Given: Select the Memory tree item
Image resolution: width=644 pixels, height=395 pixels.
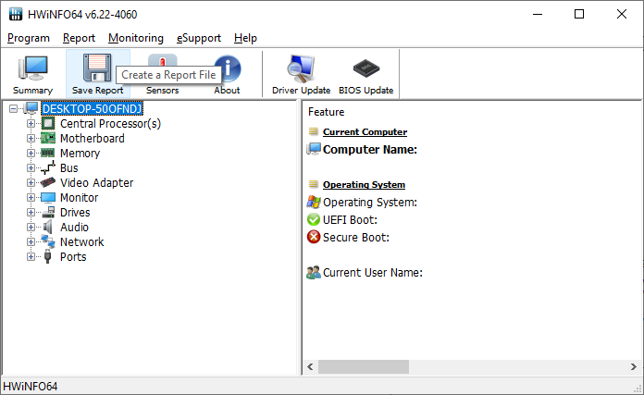Looking at the screenshot, I should click(80, 154).
